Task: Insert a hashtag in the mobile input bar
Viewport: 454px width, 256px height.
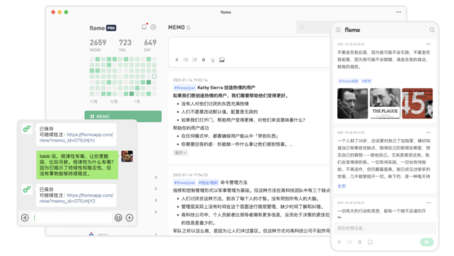Action: pos(339,242)
